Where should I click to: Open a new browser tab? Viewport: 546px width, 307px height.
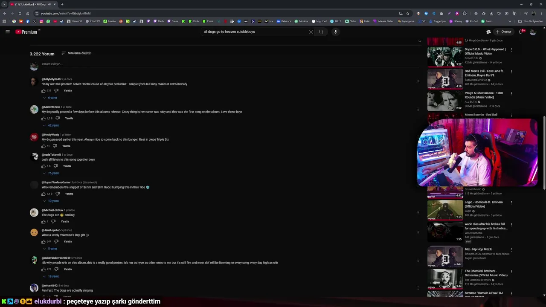62,4
